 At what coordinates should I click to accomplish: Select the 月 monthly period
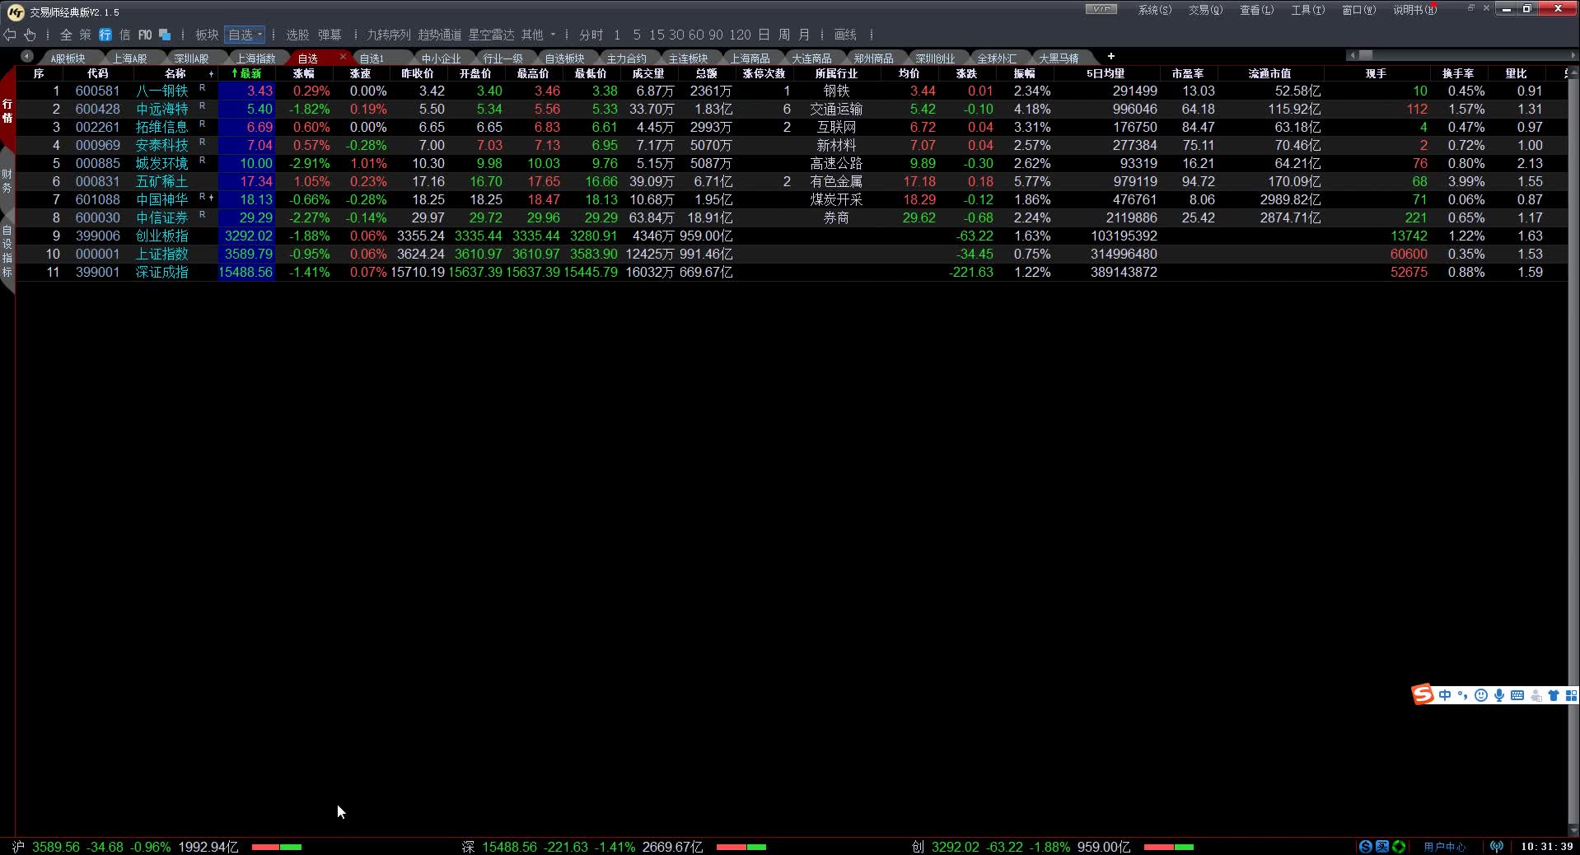(804, 35)
